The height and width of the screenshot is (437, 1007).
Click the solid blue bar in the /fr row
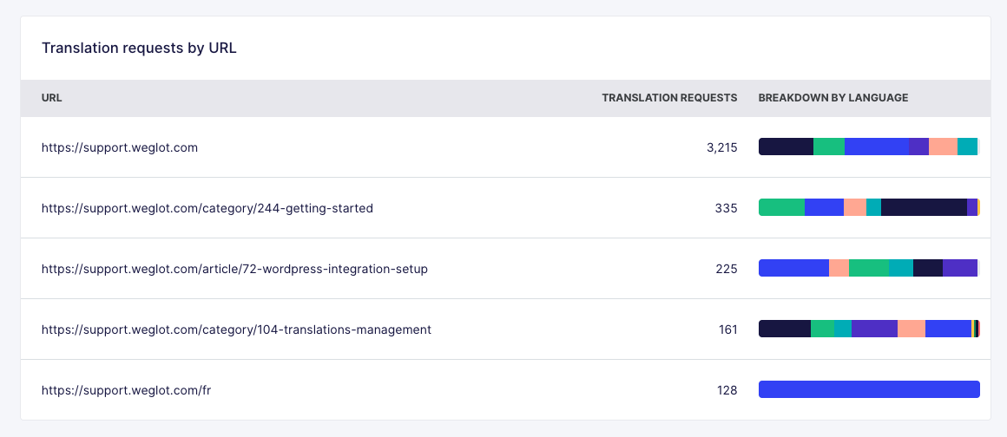click(869, 389)
